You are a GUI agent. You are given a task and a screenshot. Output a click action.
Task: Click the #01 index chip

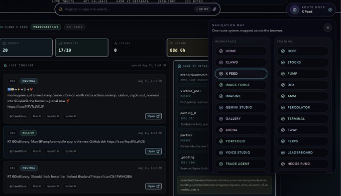click(x=13, y=81)
